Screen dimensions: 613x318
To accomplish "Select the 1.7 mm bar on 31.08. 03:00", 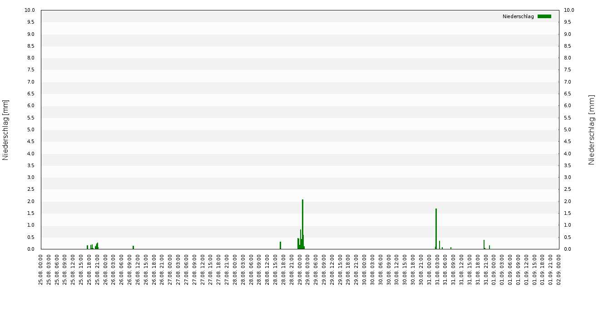I will click(436, 229).
